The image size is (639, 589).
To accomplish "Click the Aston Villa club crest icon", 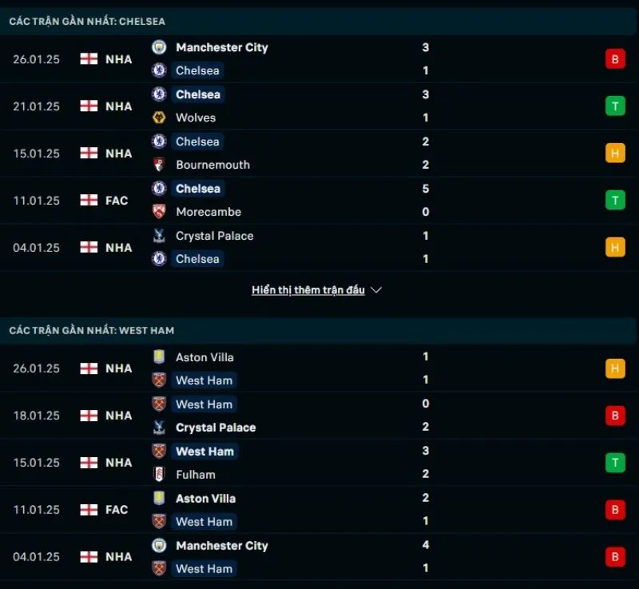I will coord(159,357).
